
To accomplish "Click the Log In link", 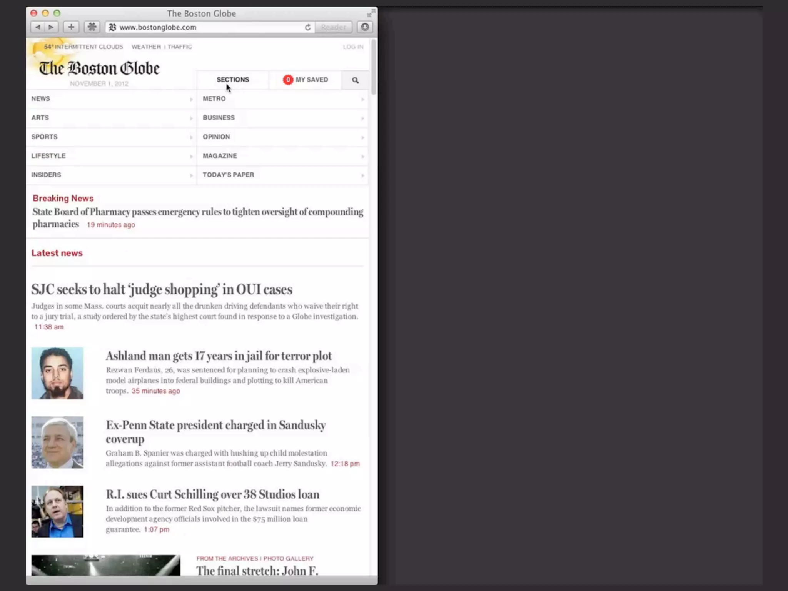I will (353, 47).
